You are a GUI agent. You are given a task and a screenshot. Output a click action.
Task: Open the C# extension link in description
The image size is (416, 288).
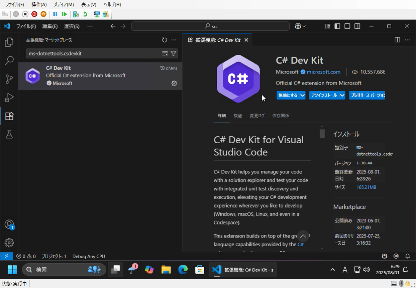(301, 244)
